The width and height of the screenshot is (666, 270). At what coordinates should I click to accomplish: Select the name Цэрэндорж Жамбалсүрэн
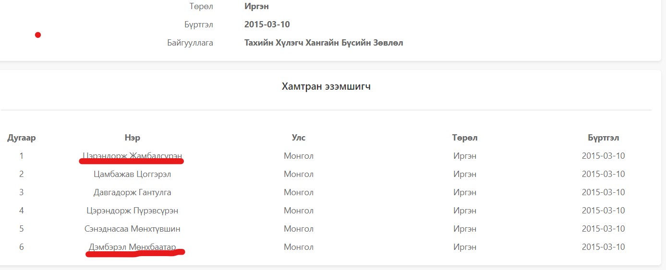(133, 156)
